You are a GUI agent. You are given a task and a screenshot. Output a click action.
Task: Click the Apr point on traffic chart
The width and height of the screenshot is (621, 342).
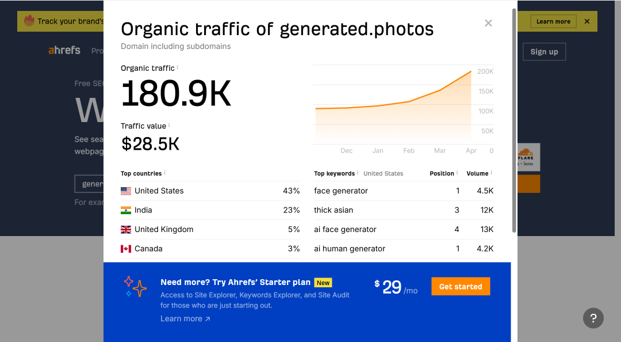[x=471, y=71]
